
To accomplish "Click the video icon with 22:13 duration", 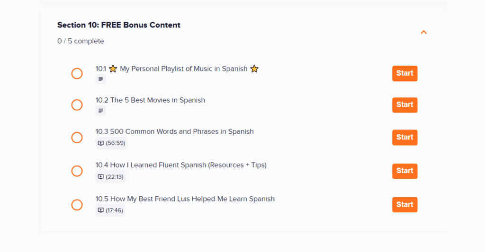I will coord(100,177).
